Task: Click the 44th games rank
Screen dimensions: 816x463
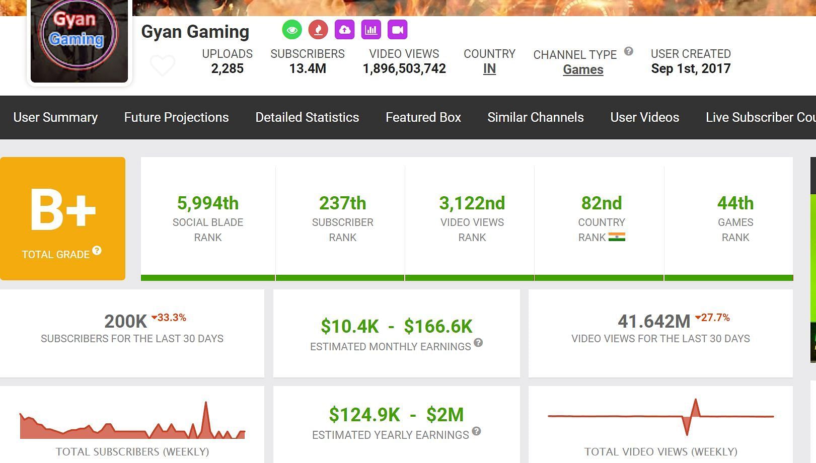Action: (x=735, y=203)
